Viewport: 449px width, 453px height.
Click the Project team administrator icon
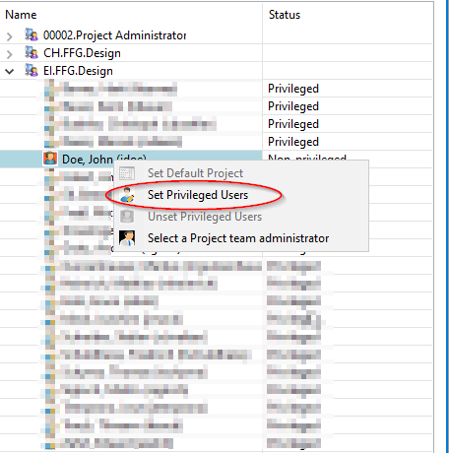(x=127, y=238)
